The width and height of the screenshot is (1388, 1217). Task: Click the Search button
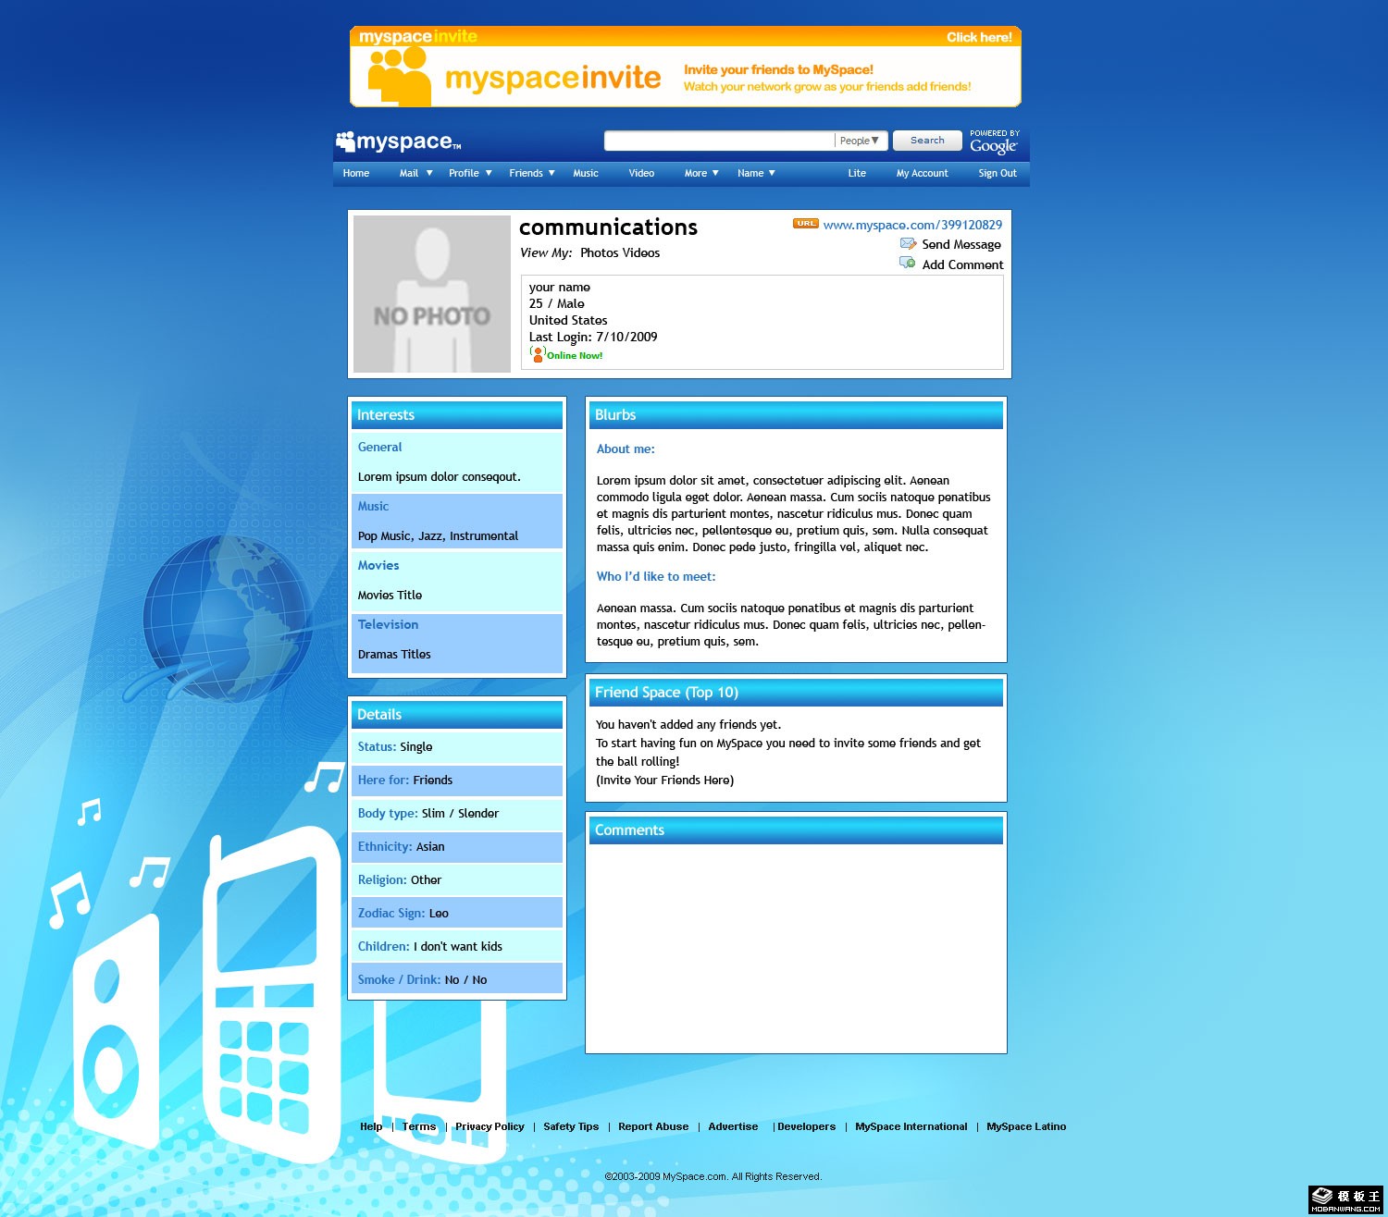pos(927,141)
